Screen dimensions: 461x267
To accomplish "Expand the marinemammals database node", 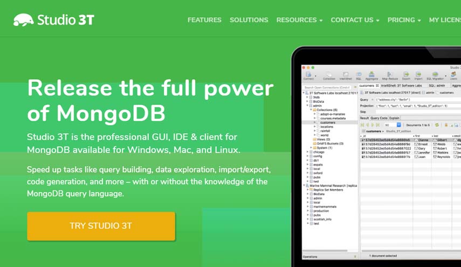I will click(308, 207).
